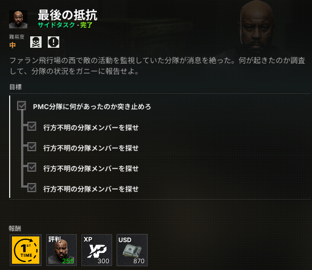The image size is (312, 270).
Task: Click the 目標 section heading
Action: 15,87
